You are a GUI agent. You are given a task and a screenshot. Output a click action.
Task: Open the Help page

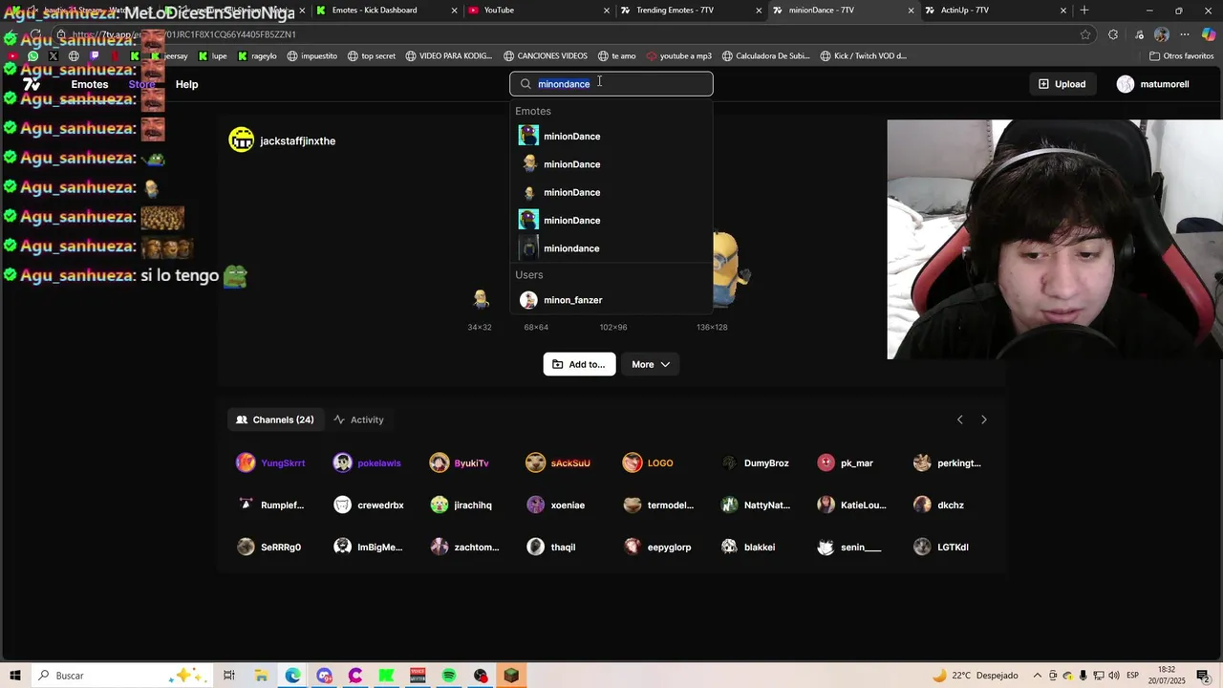coord(186,84)
